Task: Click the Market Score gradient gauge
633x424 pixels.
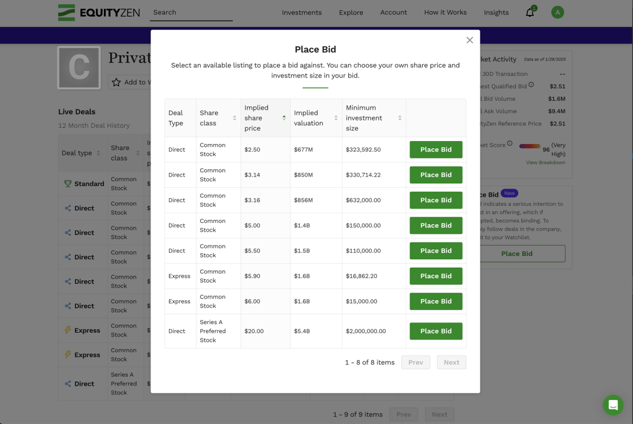Action: pyautogui.click(x=529, y=146)
